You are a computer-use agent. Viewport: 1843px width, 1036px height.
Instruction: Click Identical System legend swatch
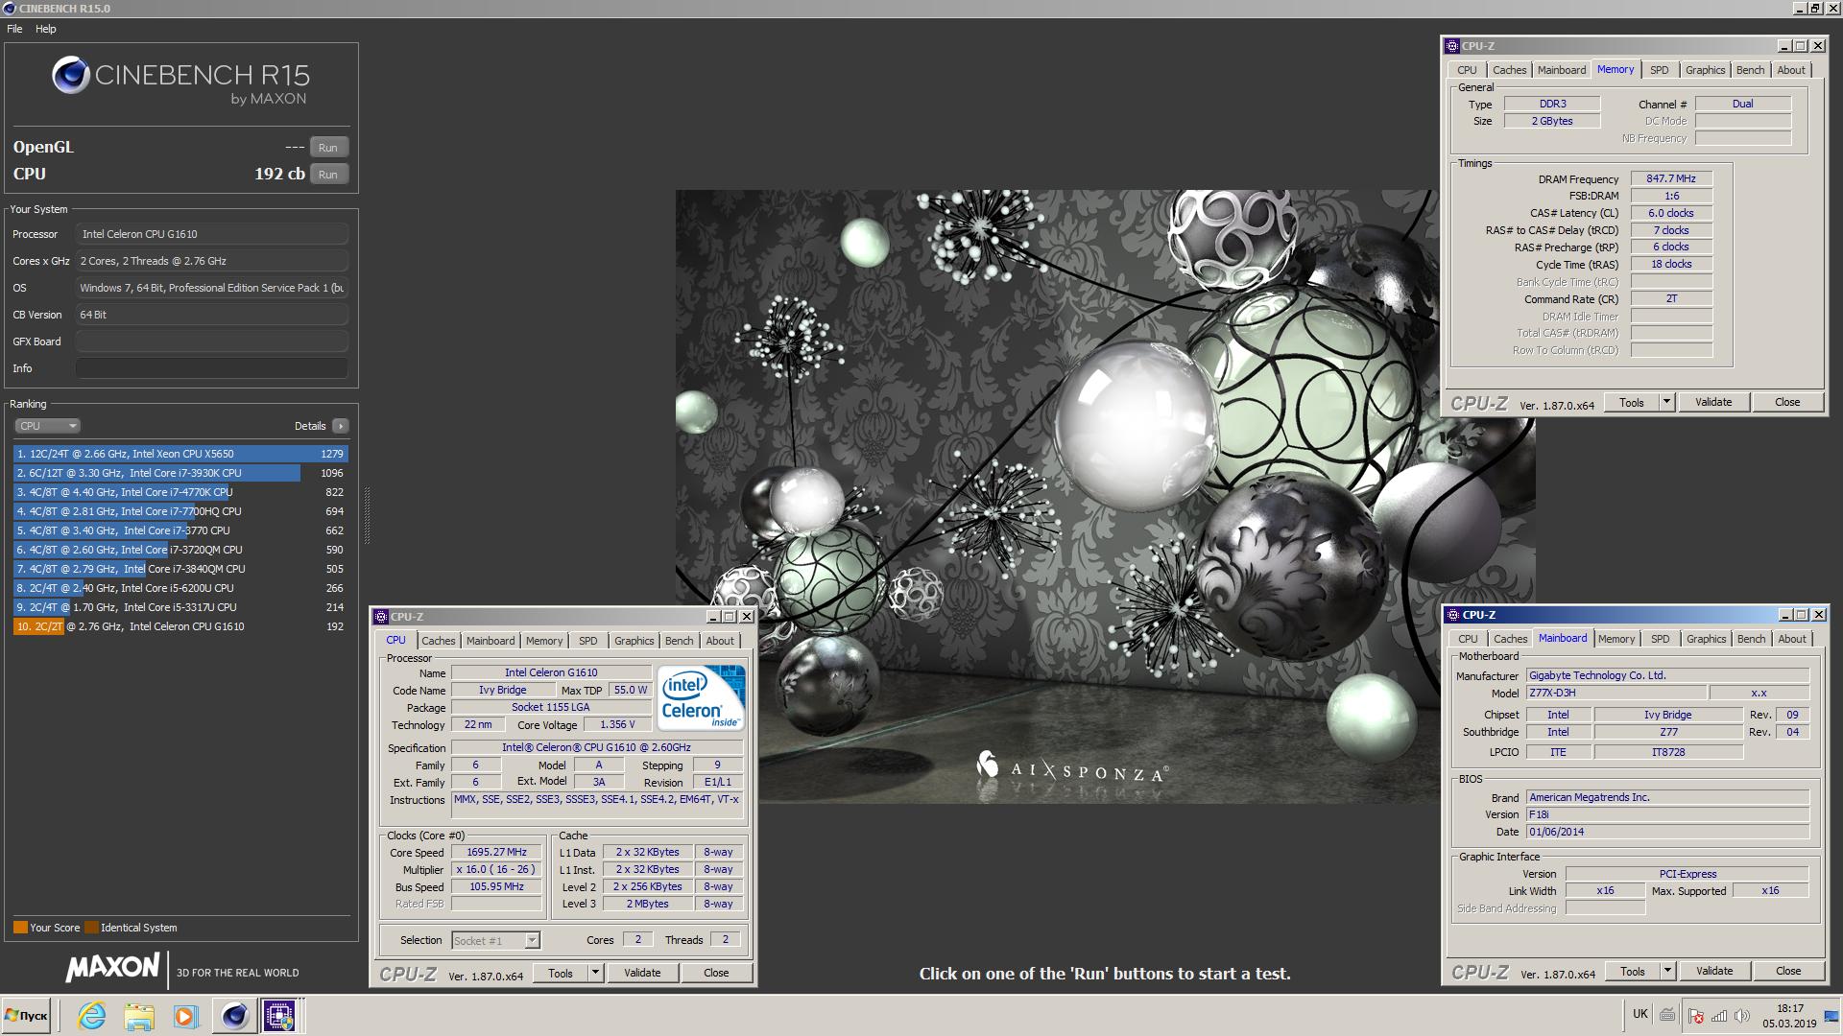pos(91,928)
